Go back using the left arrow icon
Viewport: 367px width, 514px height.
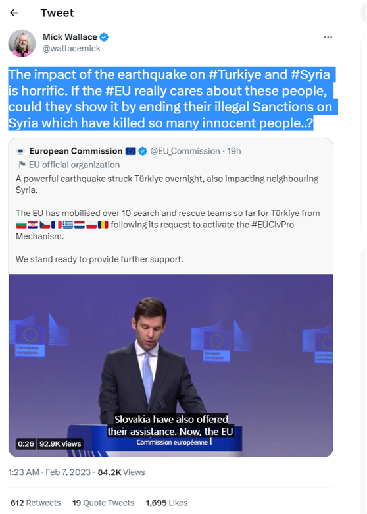(14, 13)
